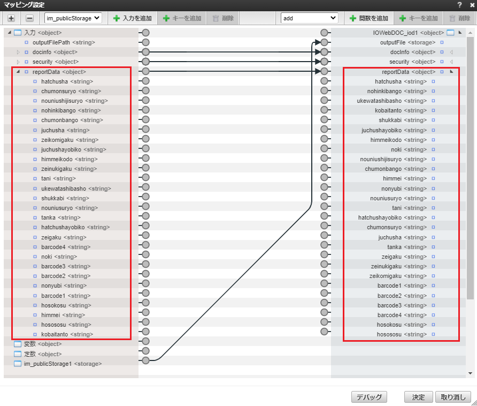The image size is (477, 406).
Task: Click input connector of IOWebDOC_iod1
Action: click(x=324, y=33)
